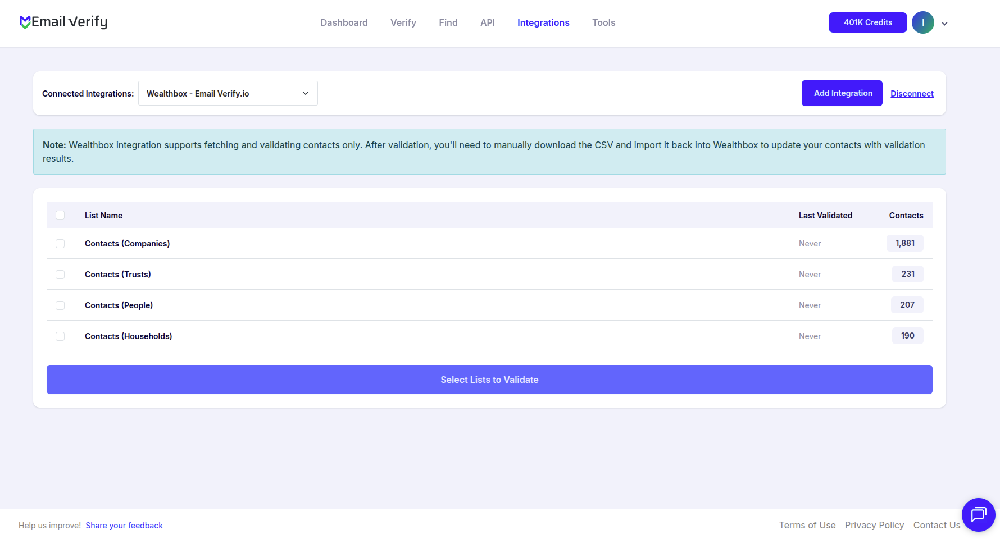Click the Email Verify logo
Viewport: 1000px width, 539px height.
(x=63, y=22)
